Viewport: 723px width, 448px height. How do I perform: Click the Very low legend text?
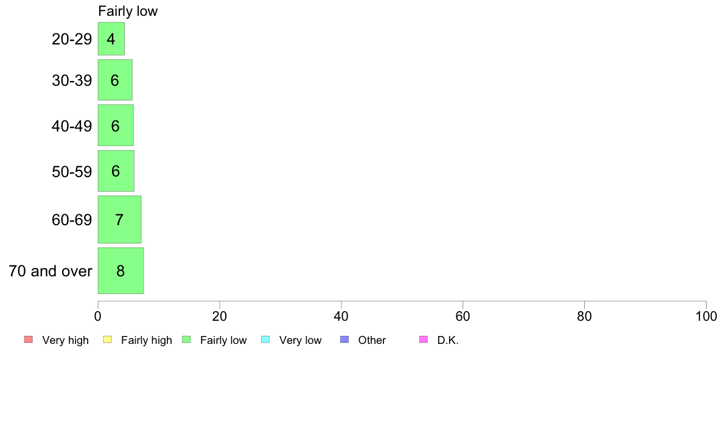pyautogui.click(x=300, y=340)
